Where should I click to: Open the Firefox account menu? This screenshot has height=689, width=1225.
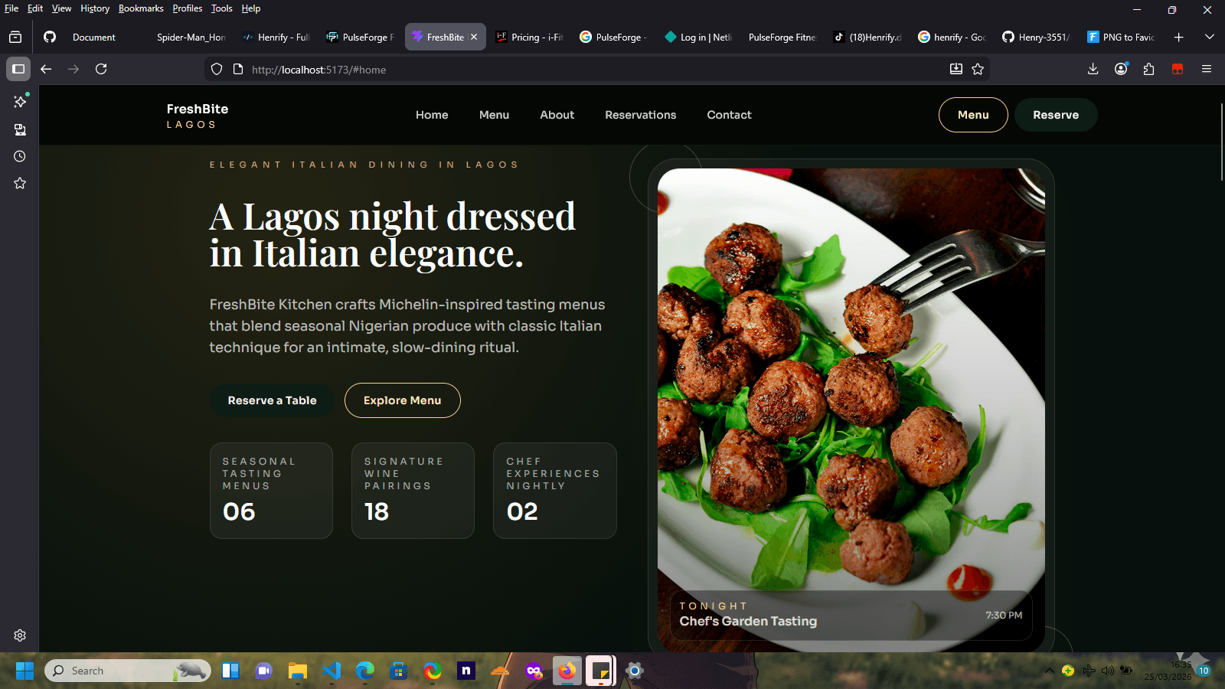coord(1121,69)
